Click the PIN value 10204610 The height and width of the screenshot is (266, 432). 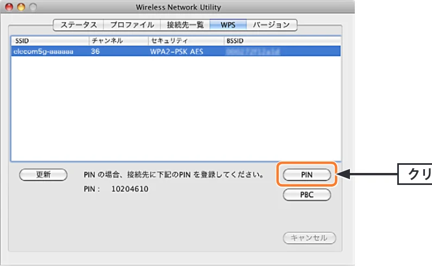pyautogui.click(x=130, y=189)
